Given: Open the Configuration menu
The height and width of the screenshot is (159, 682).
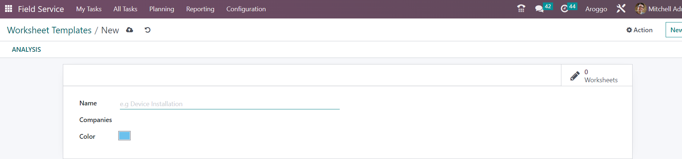Looking at the screenshot, I should pos(246,9).
